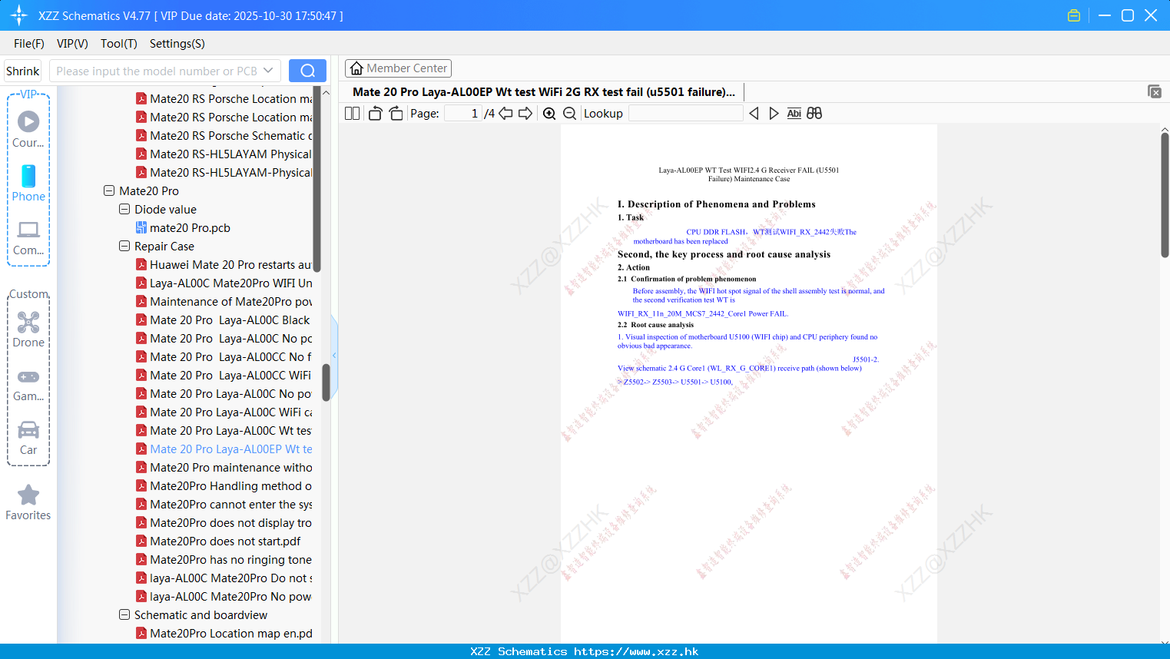Select the Drone category
This screenshot has height=659, width=1170.
[x=28, y=329]
